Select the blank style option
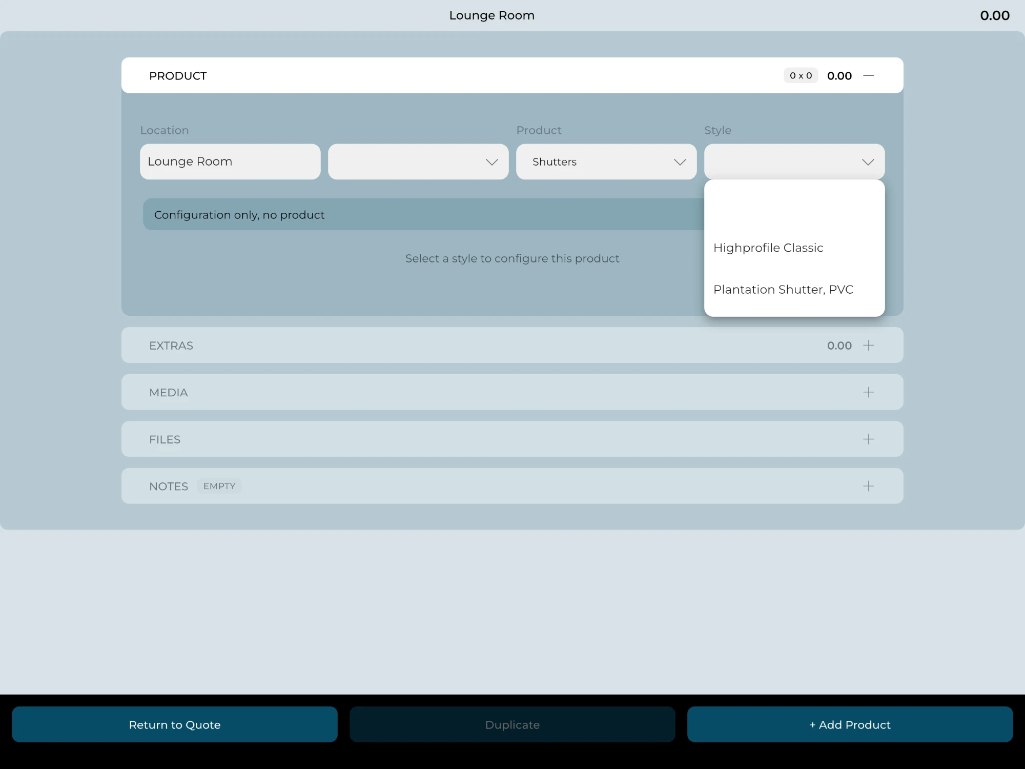The image size is (1025, 769). [794, 206]
